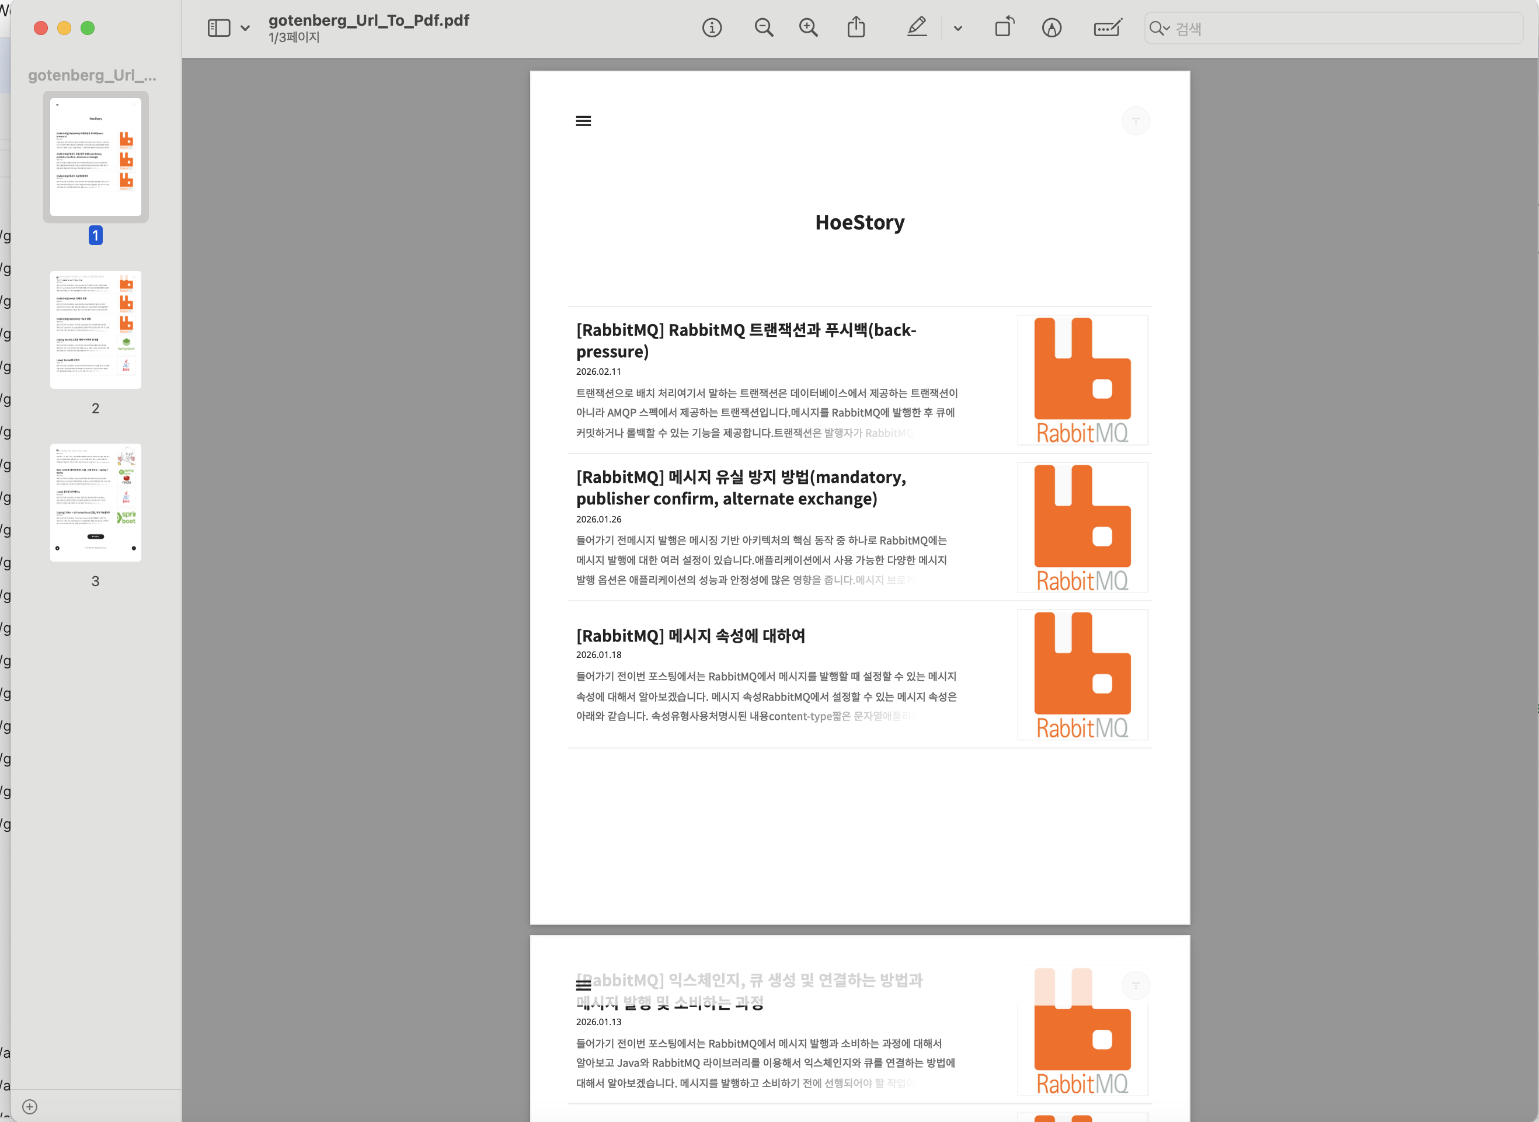Screen dimensions: 1539x1122
Task: Zoom out of the PDF page
Action: point(764,28)
